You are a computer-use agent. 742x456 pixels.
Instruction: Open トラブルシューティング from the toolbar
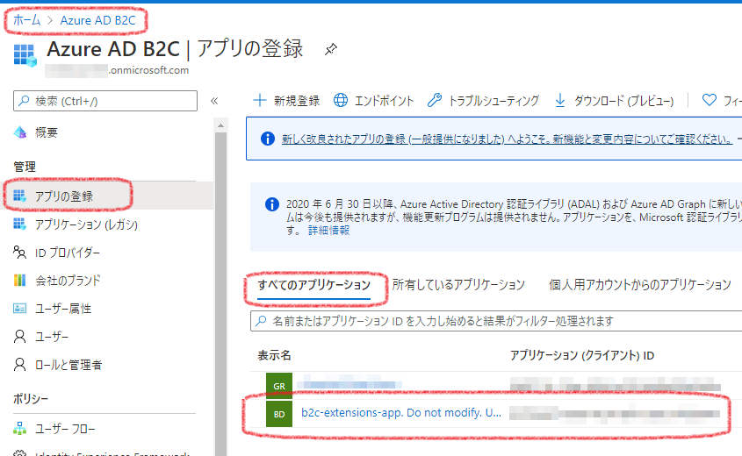(483, 100)
